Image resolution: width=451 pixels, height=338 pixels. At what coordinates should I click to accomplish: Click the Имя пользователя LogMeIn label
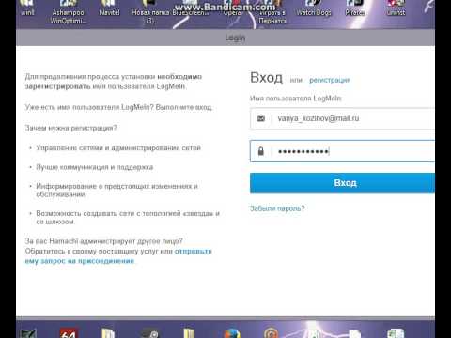295,99
